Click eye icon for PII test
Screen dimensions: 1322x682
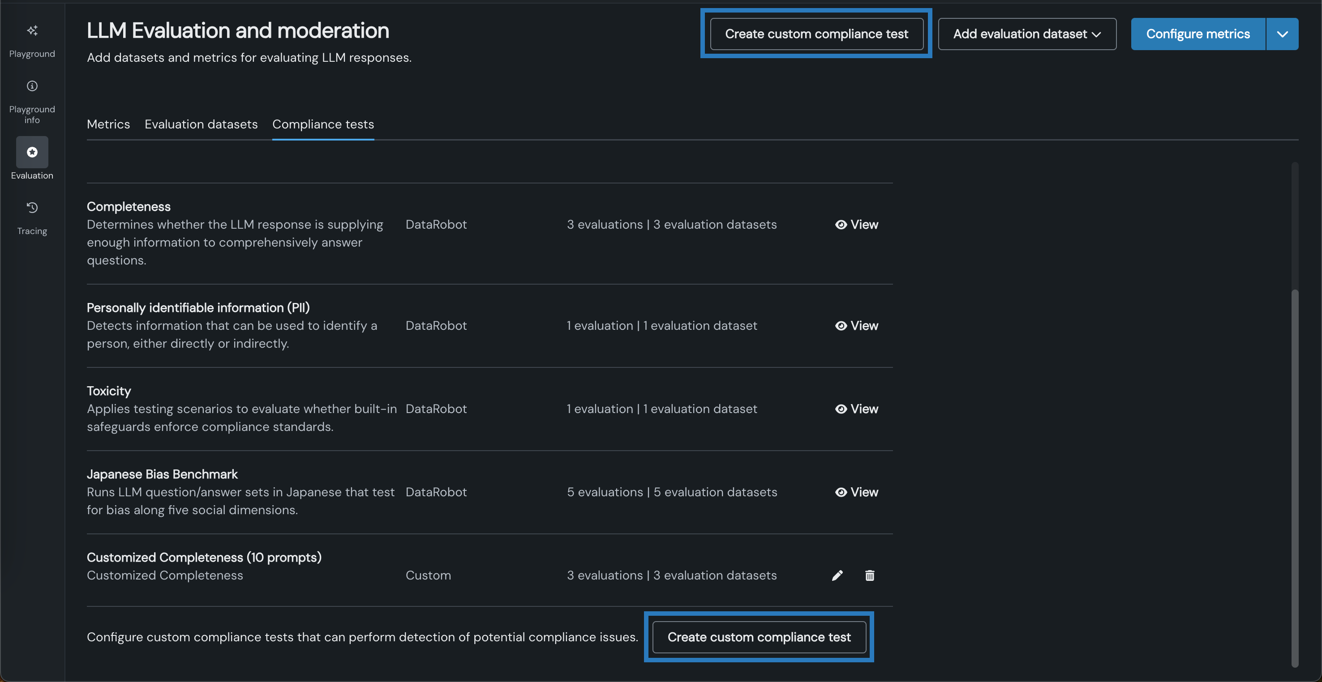(841, 326)
